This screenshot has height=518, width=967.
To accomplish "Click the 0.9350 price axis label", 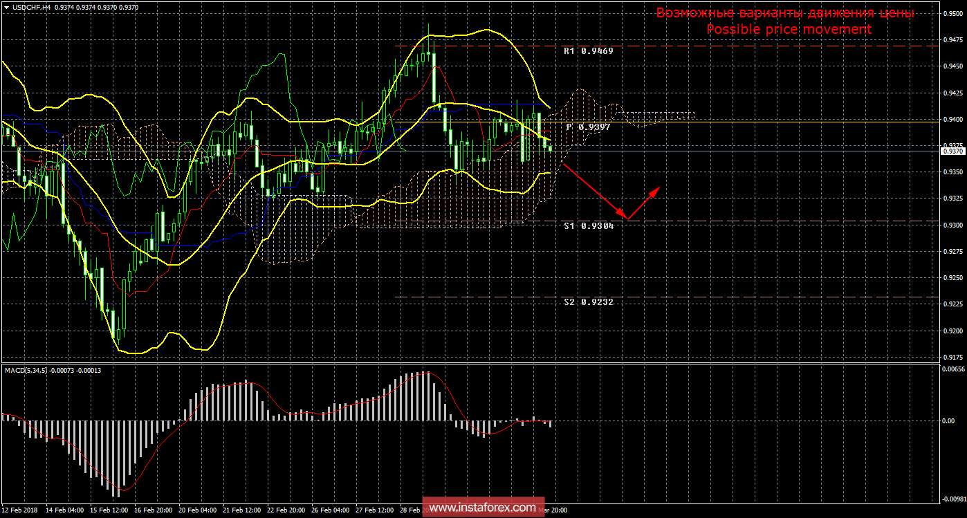I will point(953,172).
